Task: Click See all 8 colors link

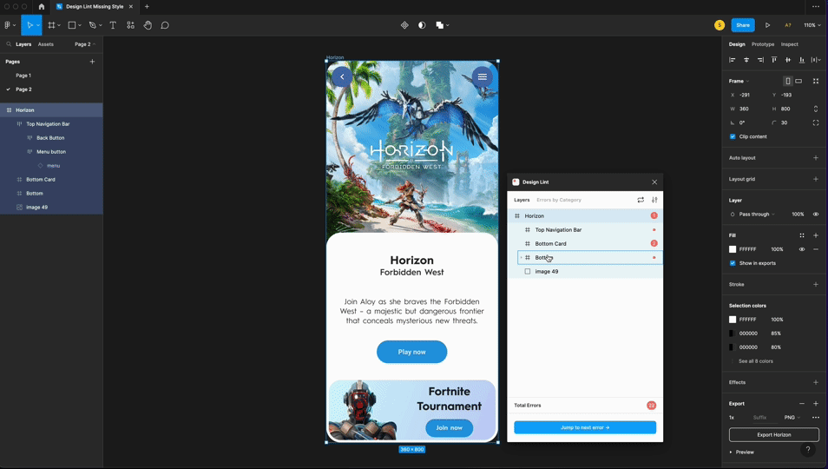Action: 756,361
